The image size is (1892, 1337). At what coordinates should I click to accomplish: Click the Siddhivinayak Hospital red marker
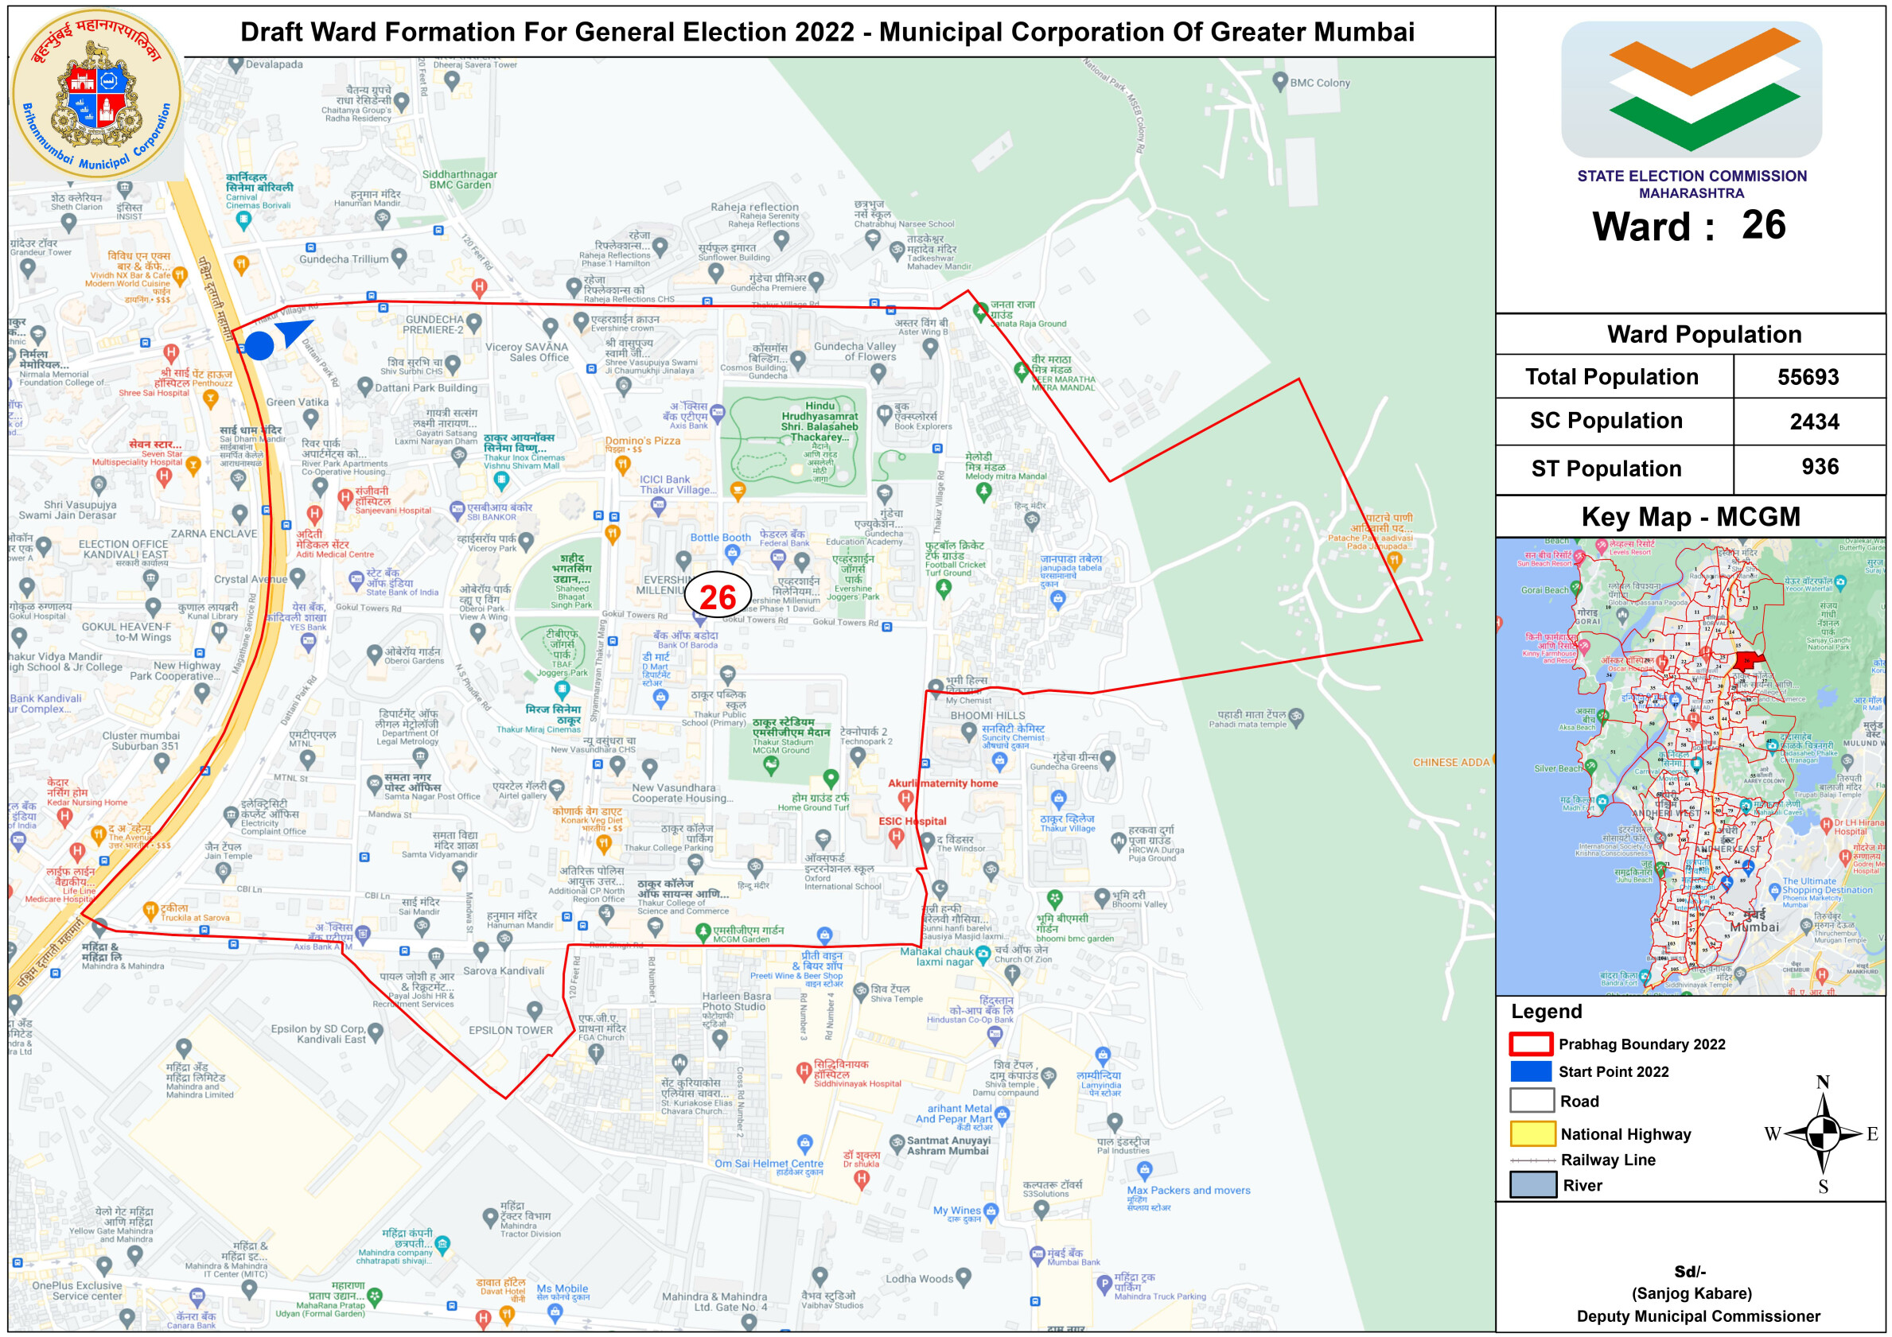point(804,1071)
